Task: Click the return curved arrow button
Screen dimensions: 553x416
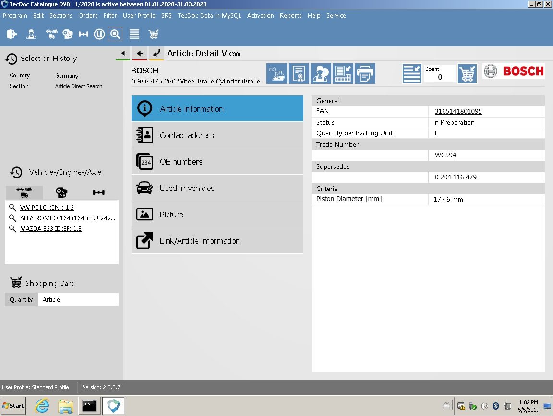Action: click(156, 53)
